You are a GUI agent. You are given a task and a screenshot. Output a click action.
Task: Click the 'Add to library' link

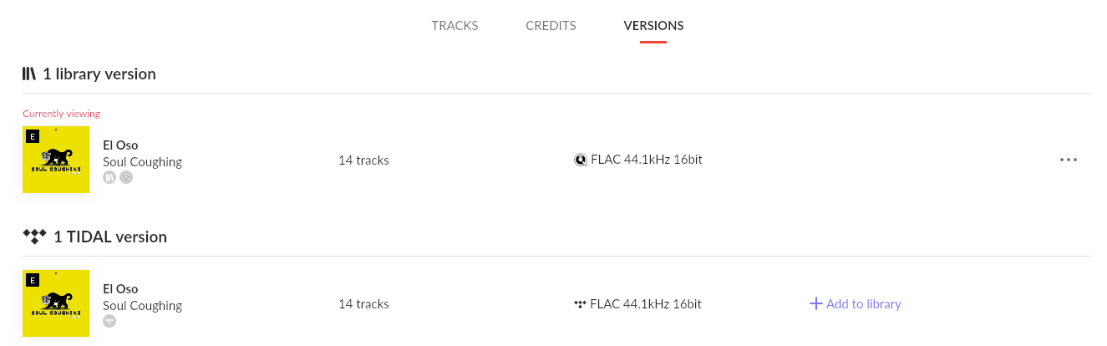863,304
